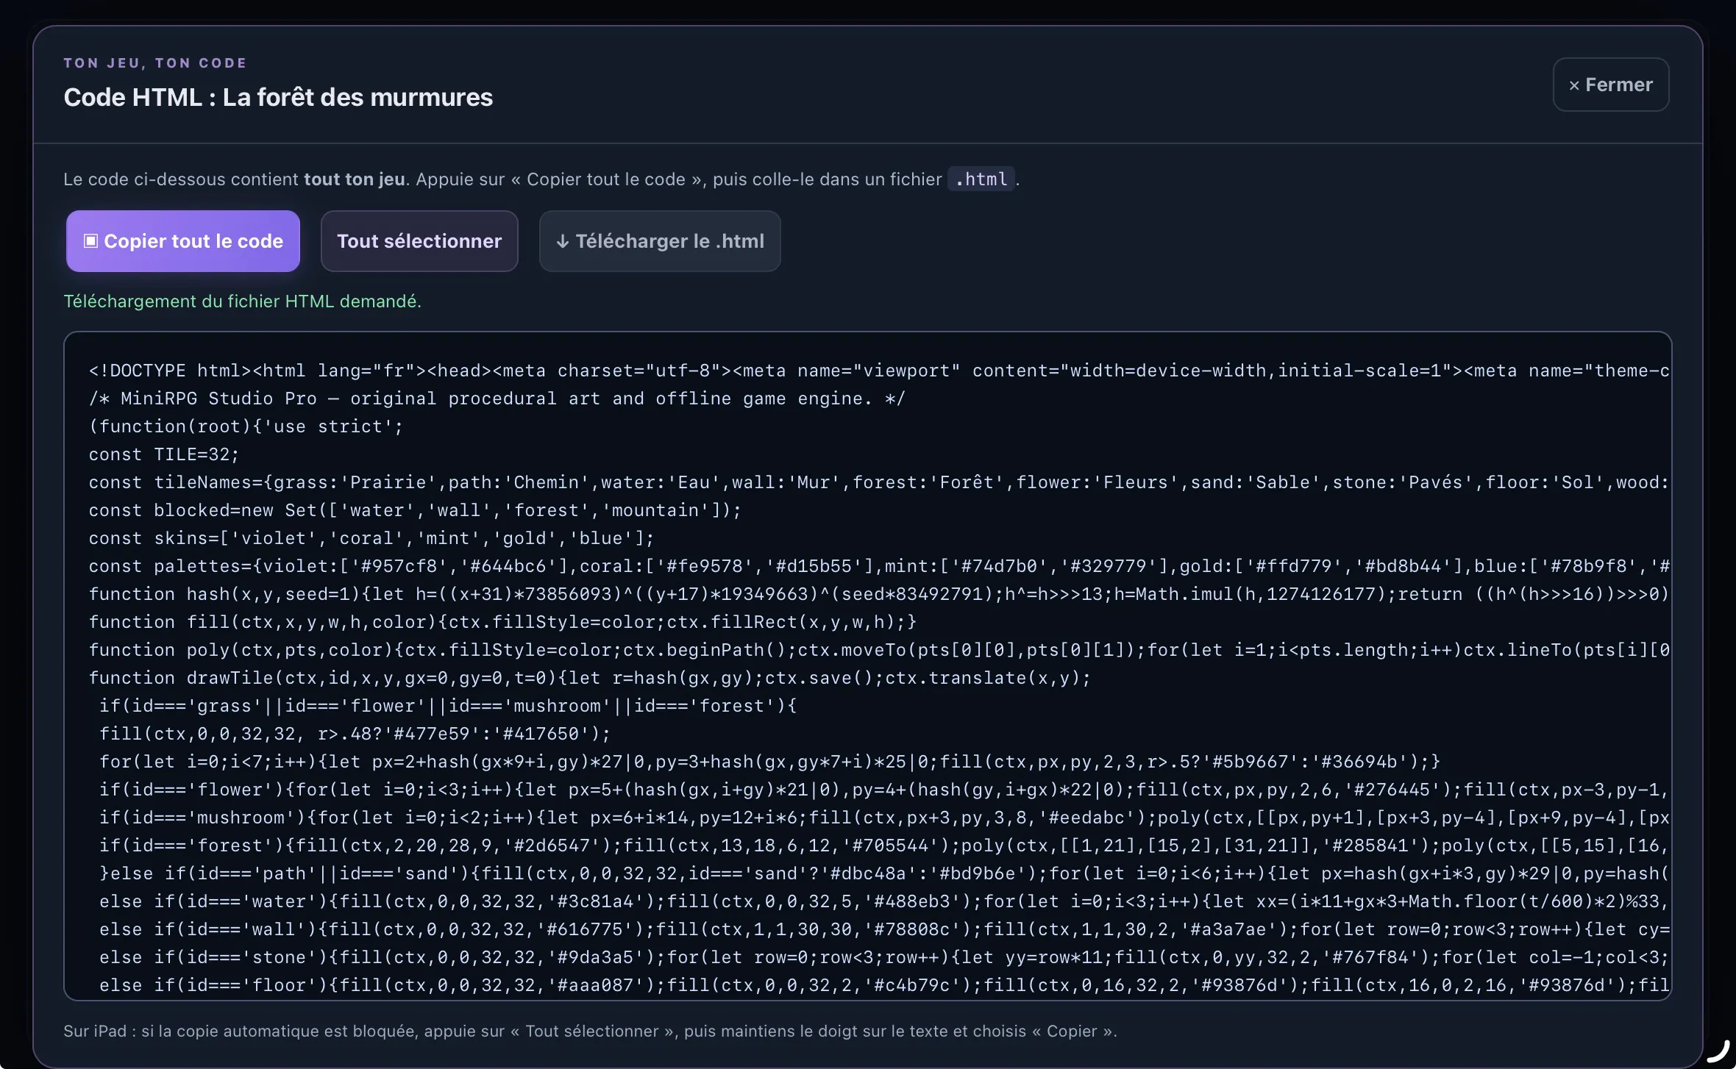Click the line const blocked=new Set
Image resolution: width=1736 pixels, height=1069 pixels.
click(416, 510)
